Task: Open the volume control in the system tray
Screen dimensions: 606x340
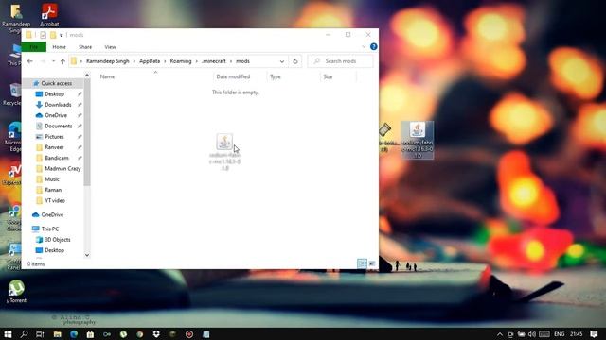Action: click(x=532, y=334)
